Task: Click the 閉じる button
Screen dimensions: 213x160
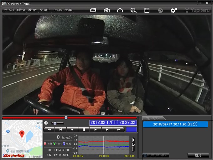Action: pyautogui.click(x=198, y=155)
